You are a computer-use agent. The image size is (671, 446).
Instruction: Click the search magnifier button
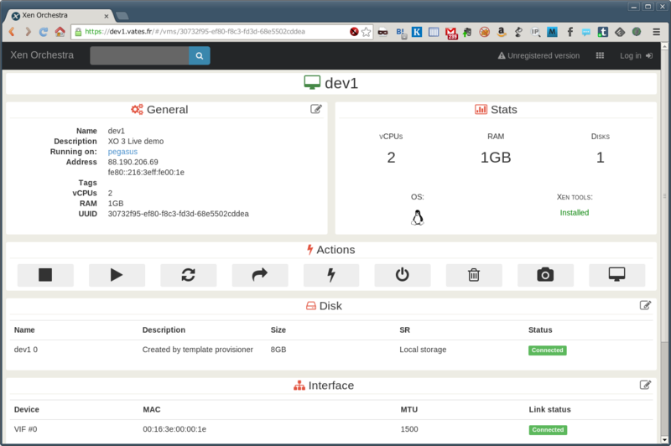pyautogui.click(x=200, y=55)
